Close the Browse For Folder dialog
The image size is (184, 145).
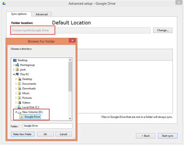[x=72, y=41]
